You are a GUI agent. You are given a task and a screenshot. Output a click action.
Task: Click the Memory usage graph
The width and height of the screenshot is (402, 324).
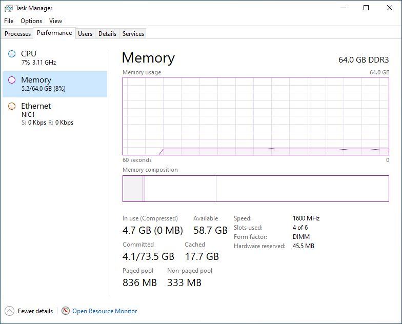point(255,116)
